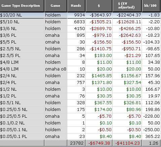Viewport: 161px width, 147px height.
Task: Click the 157.96 bb/100 cell
Action: tap(151, 76)
